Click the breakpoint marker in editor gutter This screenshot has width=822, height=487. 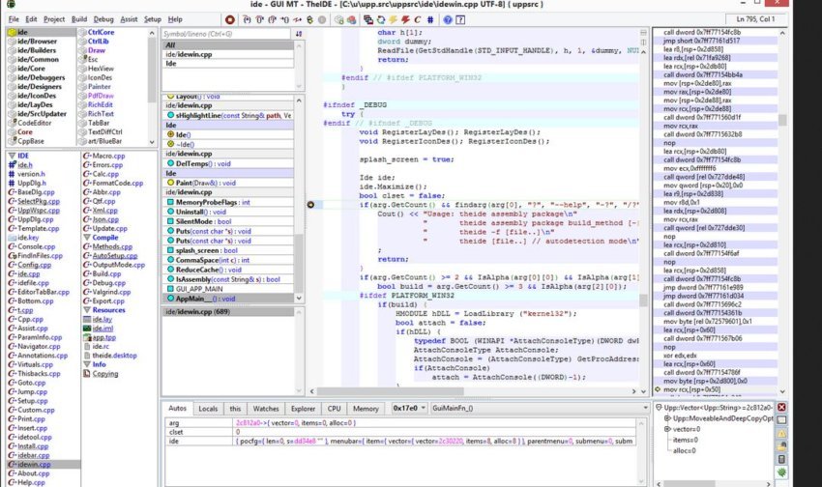click(x=310, y=205)
